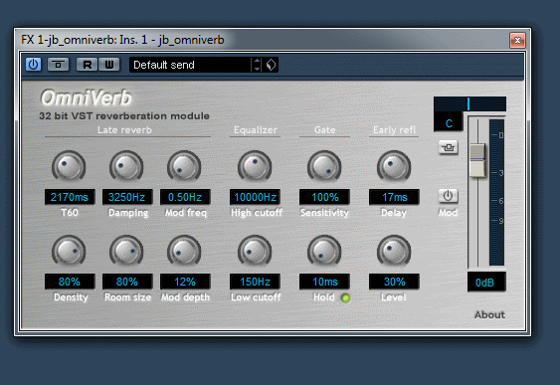
Task: Click the preset up/down stepper arrows
Action: click(x=257, y=65)
